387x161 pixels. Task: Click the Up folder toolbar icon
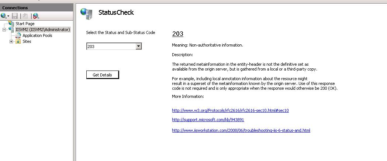tap(25, 16)
